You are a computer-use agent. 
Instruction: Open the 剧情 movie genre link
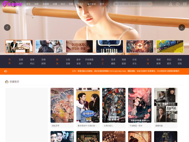[44, 64]
